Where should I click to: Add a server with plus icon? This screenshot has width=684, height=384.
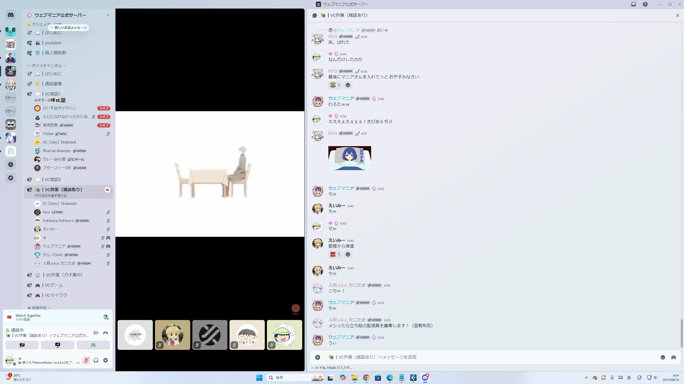(x=11, y=165)
